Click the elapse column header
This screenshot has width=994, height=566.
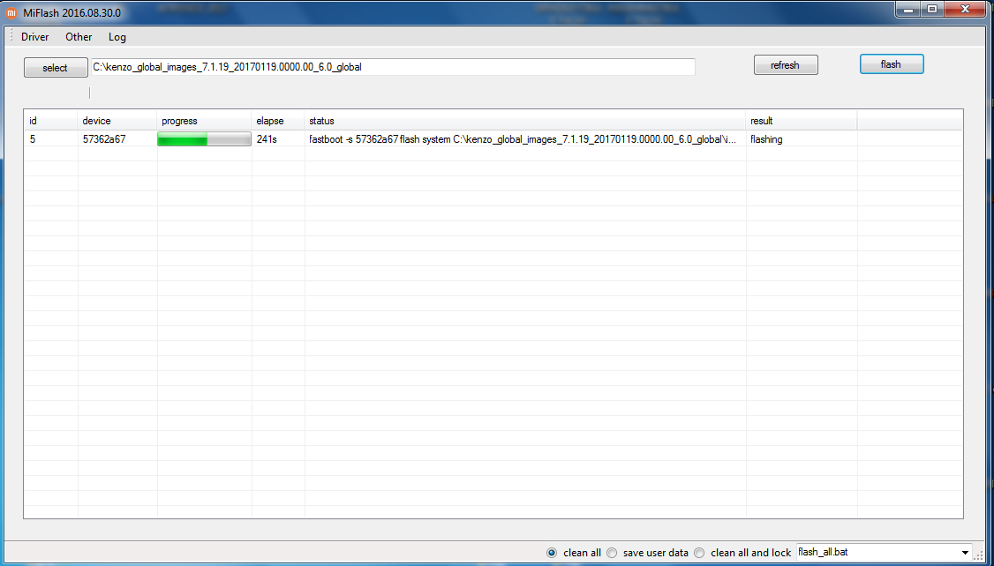(278, 120)
